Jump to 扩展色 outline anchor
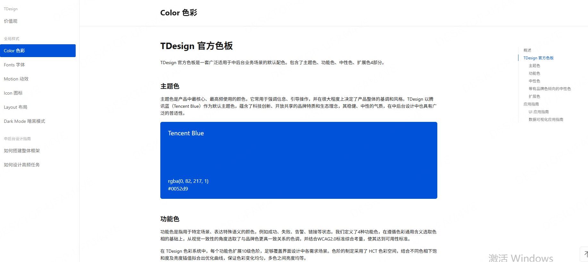Screen dimensions: 588x262 click(x=534, y=97)
